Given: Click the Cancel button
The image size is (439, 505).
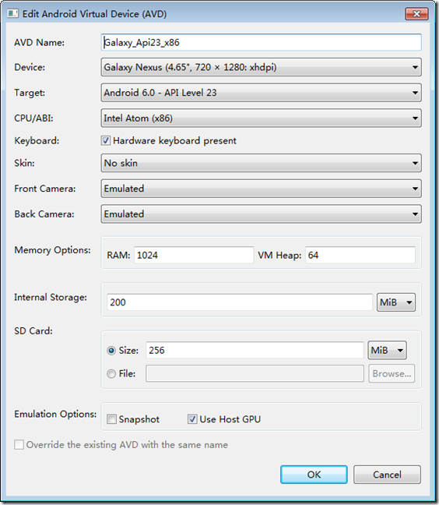Looking at the screenshot, I should point(387,475).
